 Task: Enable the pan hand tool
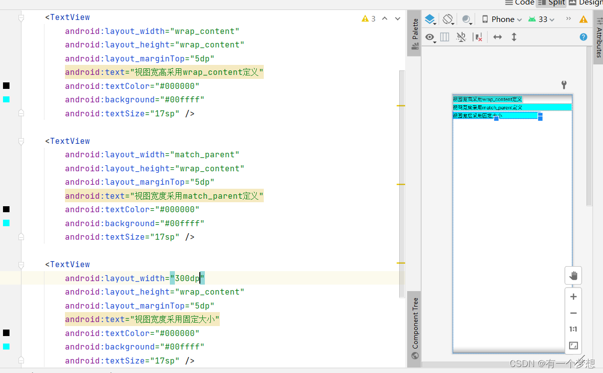coord(573,276)
